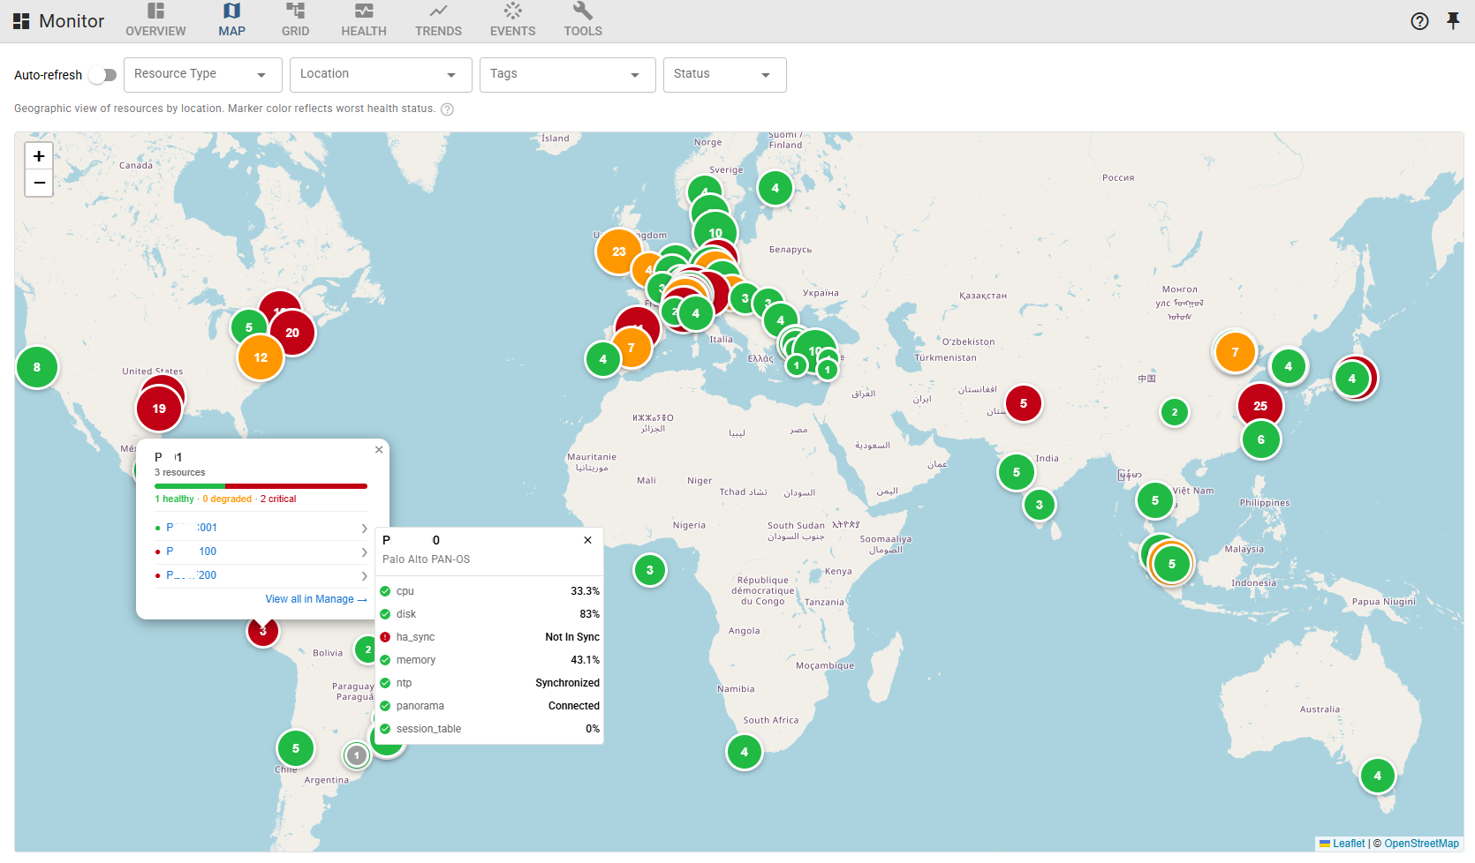Click the green 5 marker in Chile
Image resolution: width=1475 pixels, height=863 pixels.
click(x=296, y=748)
